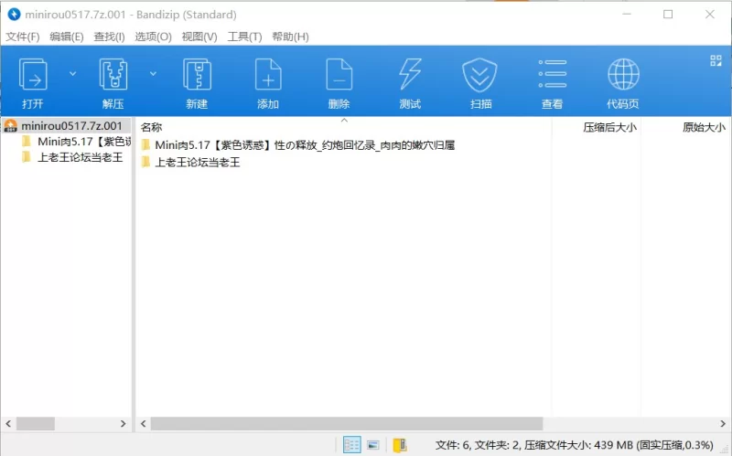Sort by the 名称 column header
Viewport: 732px width, 456px height.
pyautogui.click(x=151, y=127)
